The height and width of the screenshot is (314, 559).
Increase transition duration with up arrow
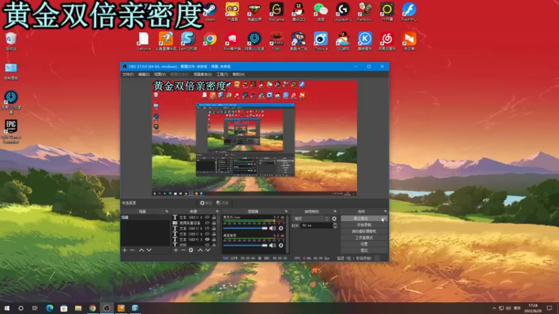click(335, 224)
